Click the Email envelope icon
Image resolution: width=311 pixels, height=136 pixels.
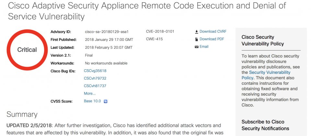pos(197,47)
